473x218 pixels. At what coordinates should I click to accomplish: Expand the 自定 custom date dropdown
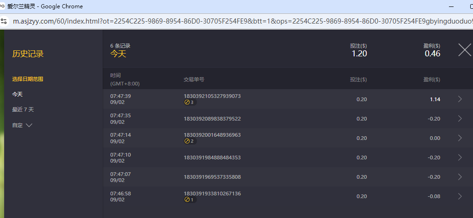click(22, 125)
